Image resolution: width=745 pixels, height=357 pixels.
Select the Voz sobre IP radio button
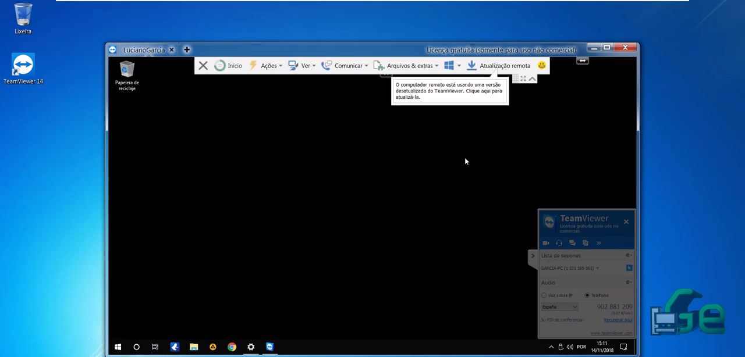(544, 295)
